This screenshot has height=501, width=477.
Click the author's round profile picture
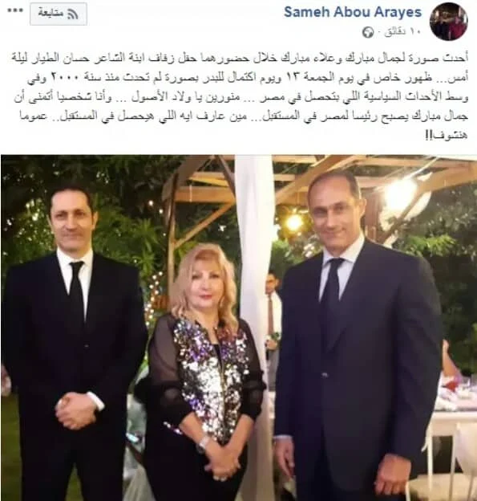point(449,22)
